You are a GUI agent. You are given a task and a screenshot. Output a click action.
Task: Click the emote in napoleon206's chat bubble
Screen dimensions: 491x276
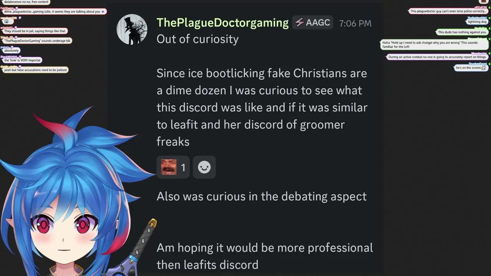click(7, 21)
